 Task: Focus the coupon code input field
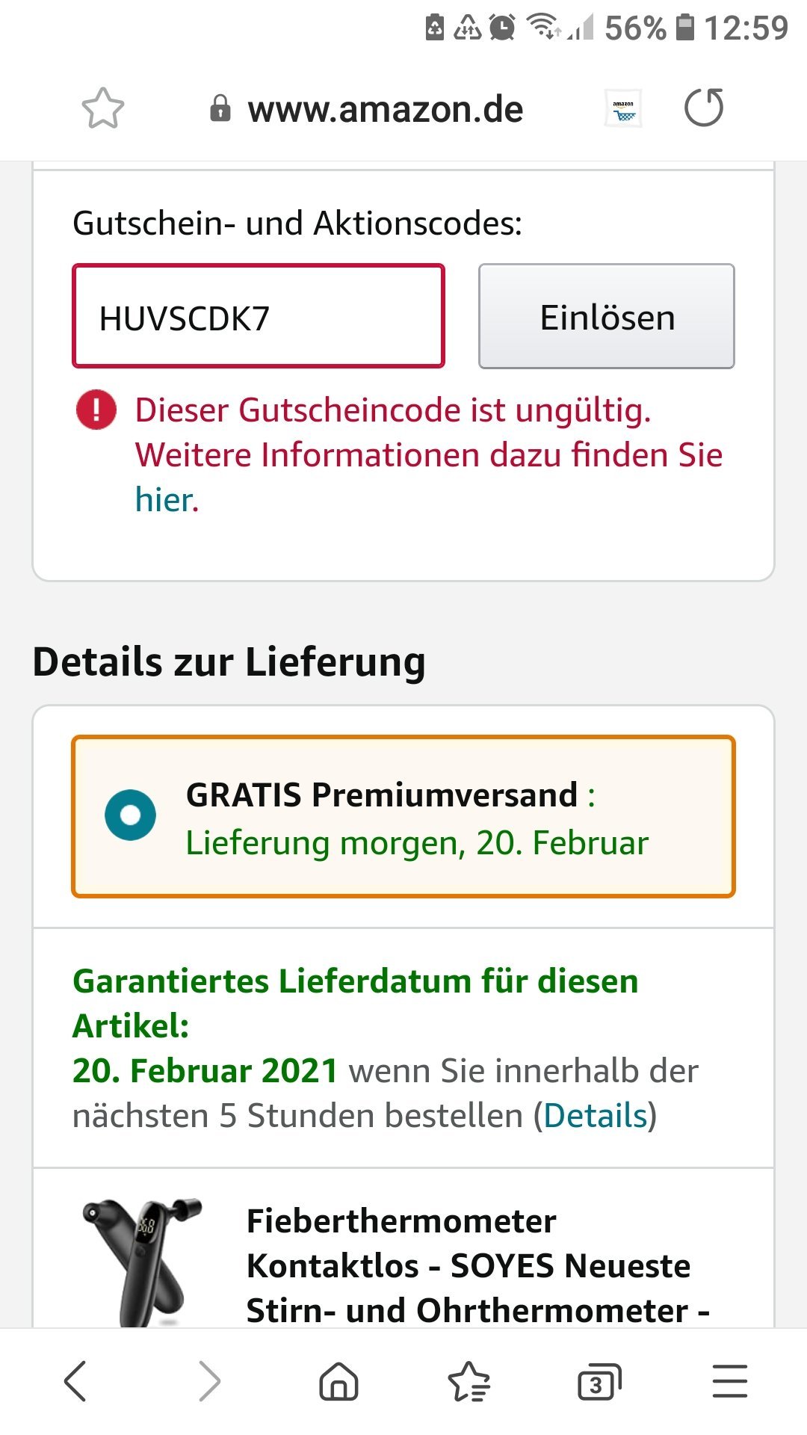259,316
